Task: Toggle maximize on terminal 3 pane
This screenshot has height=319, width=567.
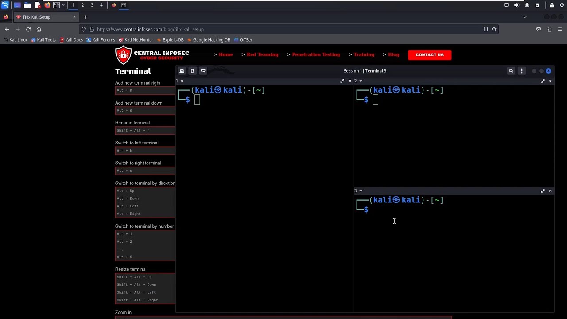Action: (x=543, y=191)
